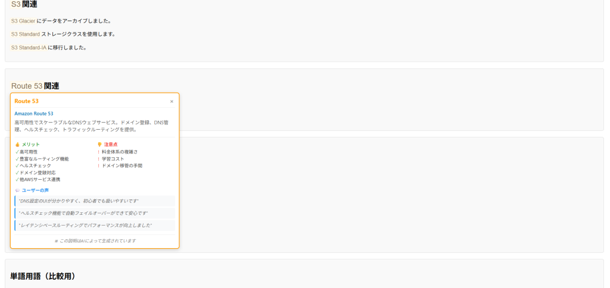610x288 pixels.
Task: Click the speech bubble ユーザーの声 icon
Action: tap(17, 190)
